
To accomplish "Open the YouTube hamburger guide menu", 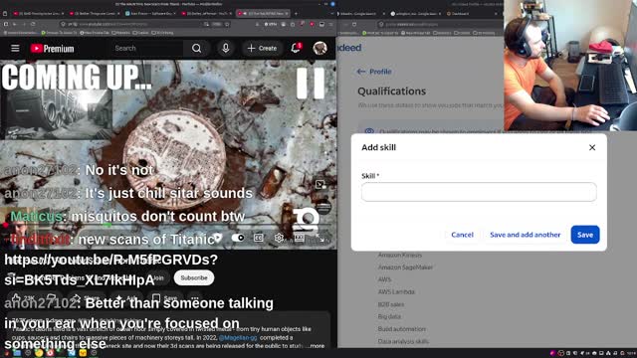I will point(15,49).
